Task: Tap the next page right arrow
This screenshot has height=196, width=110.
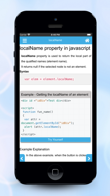Action: pos(89,158)
